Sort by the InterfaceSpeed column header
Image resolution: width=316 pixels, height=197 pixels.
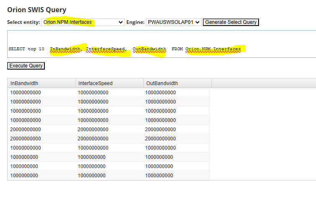(109, 83)
